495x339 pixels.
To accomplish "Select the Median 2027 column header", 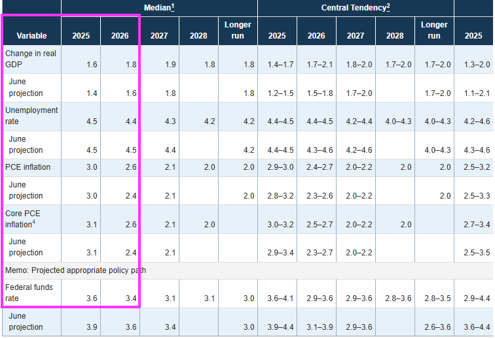I will [x=159, y=35].
